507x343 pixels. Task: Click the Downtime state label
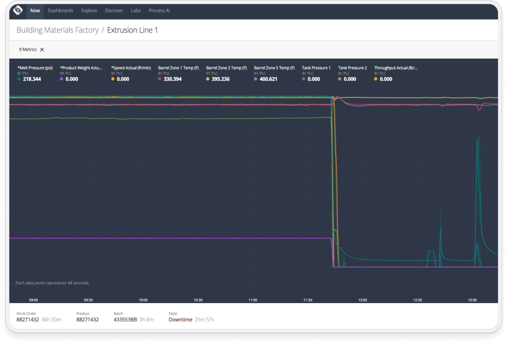[x=180, y=320]
